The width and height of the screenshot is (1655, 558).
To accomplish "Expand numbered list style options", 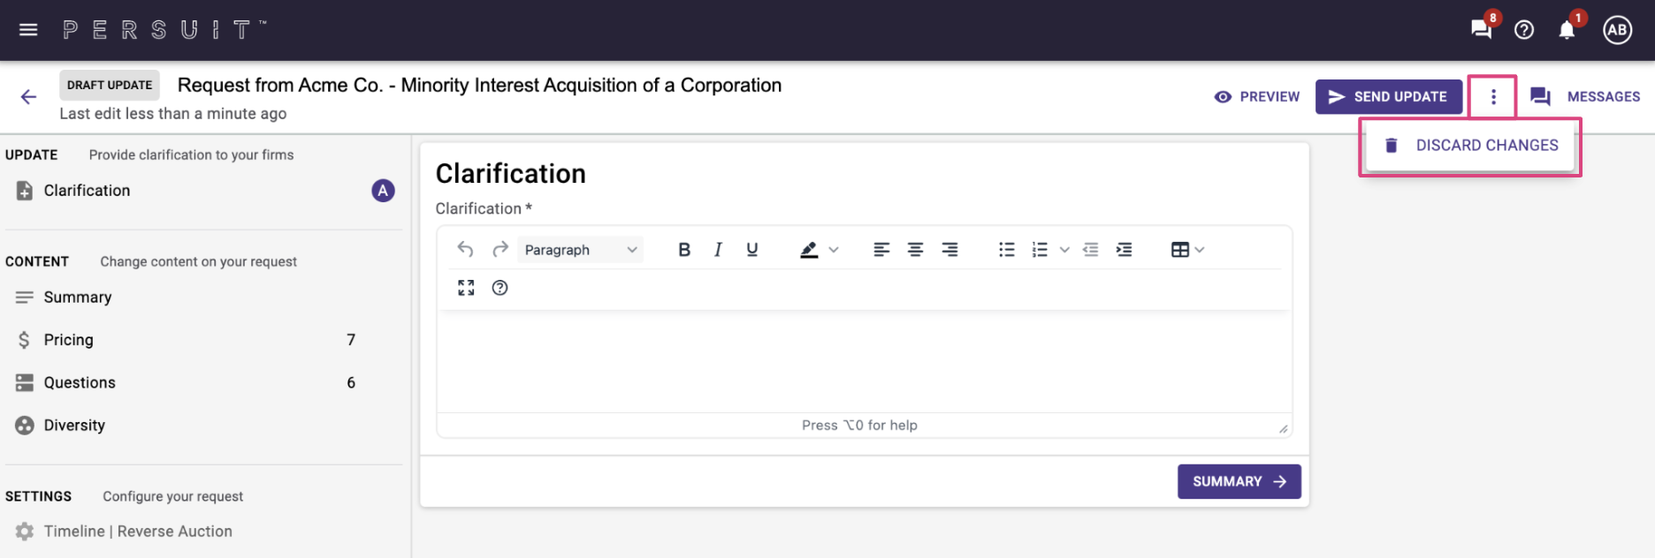I will click(1064, 250).
